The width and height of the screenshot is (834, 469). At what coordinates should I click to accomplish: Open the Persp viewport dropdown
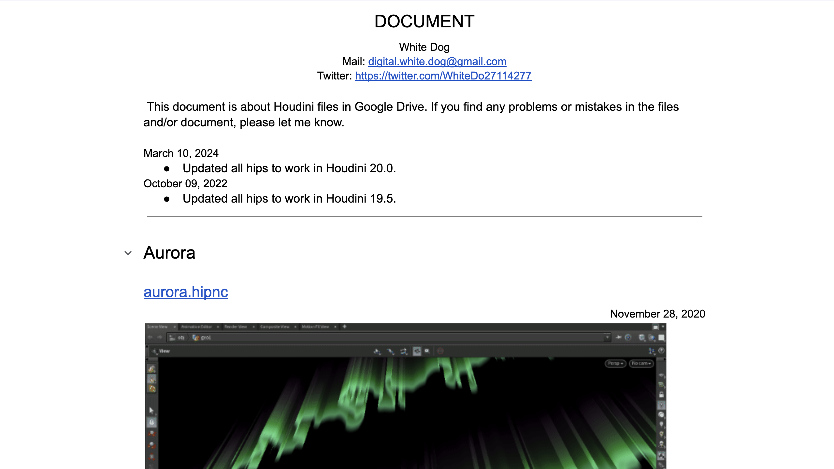coord(615,363)
